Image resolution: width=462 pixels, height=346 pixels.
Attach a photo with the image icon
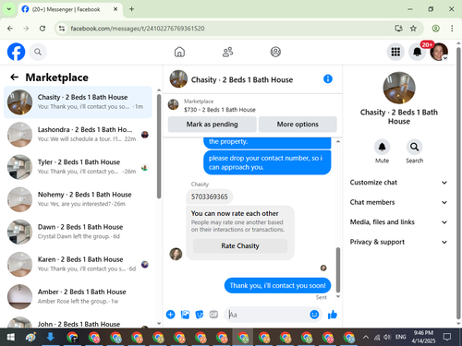185,315
